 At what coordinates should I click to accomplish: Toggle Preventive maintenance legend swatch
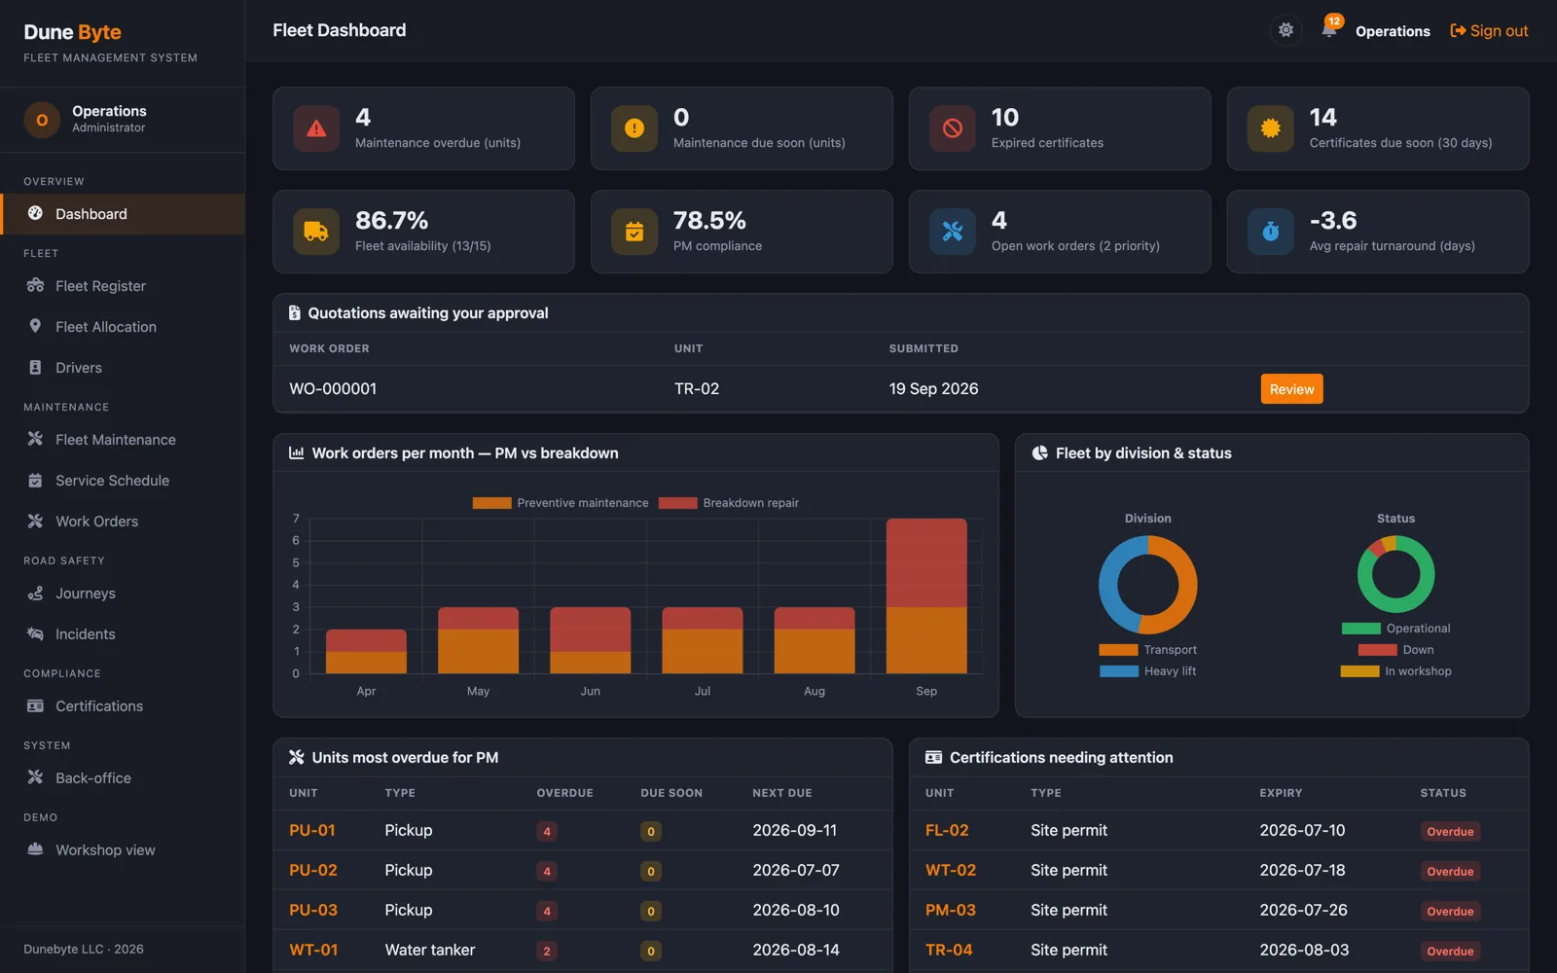coord(491,503)
